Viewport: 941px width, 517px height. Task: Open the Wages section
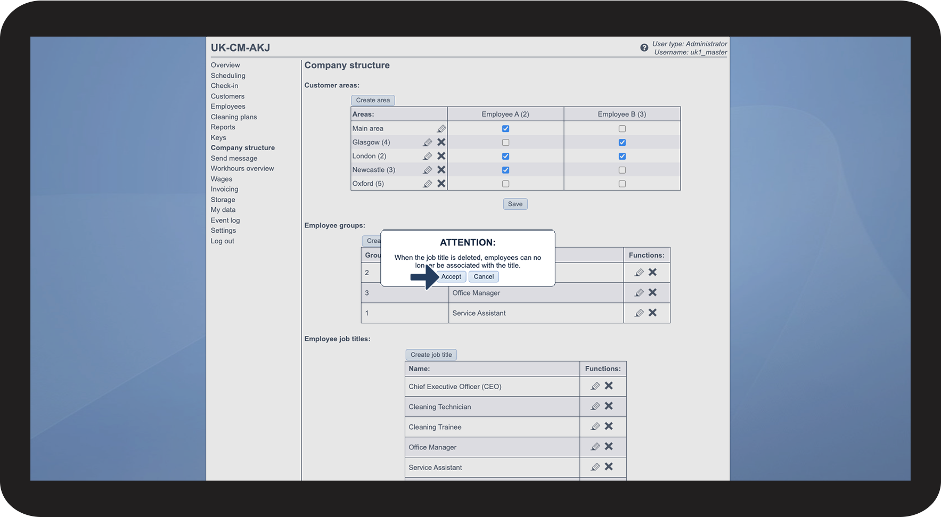(x=222, y=179)
